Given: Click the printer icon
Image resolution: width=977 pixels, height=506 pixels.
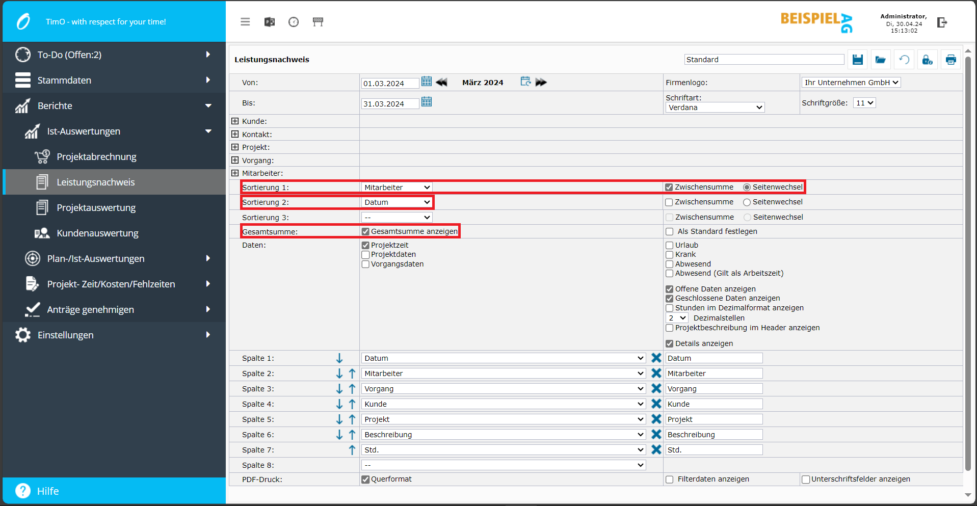Looking at the screenshot, I should pyautogui.click(x=950, y=60).
